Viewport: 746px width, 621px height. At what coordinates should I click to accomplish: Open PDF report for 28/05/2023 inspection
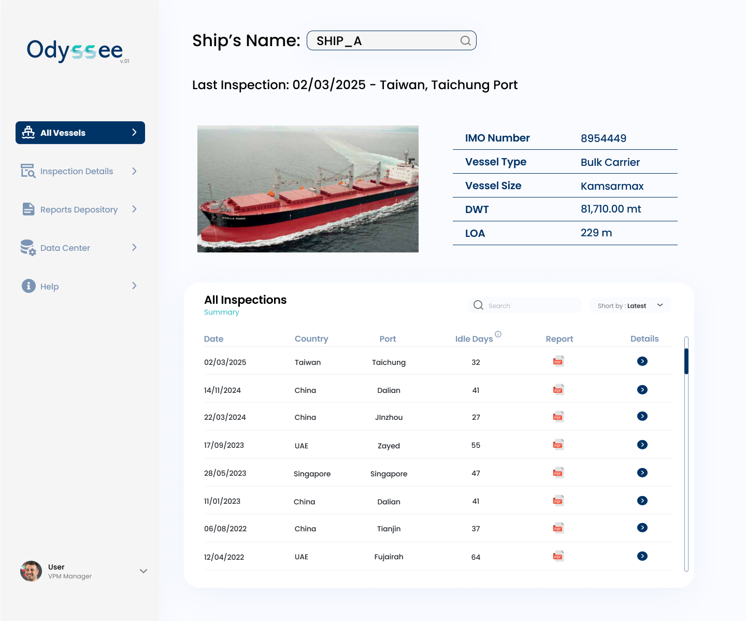(x=558, y=473)
